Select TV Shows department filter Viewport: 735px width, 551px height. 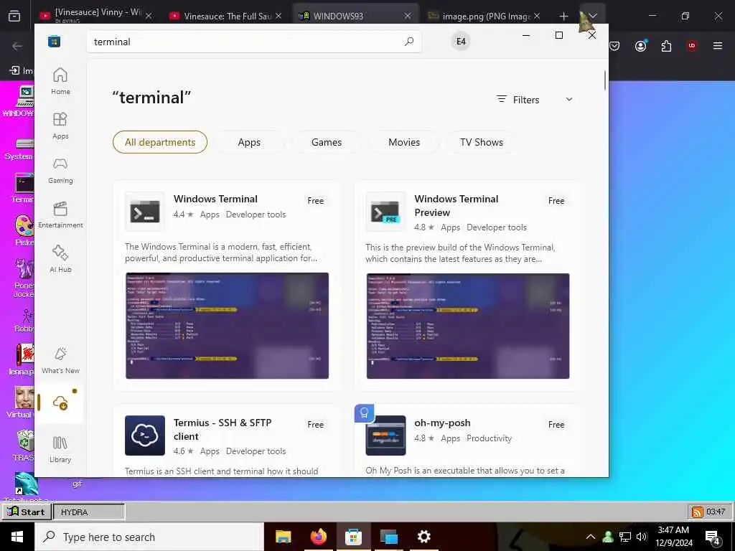(x=482, y=142)
